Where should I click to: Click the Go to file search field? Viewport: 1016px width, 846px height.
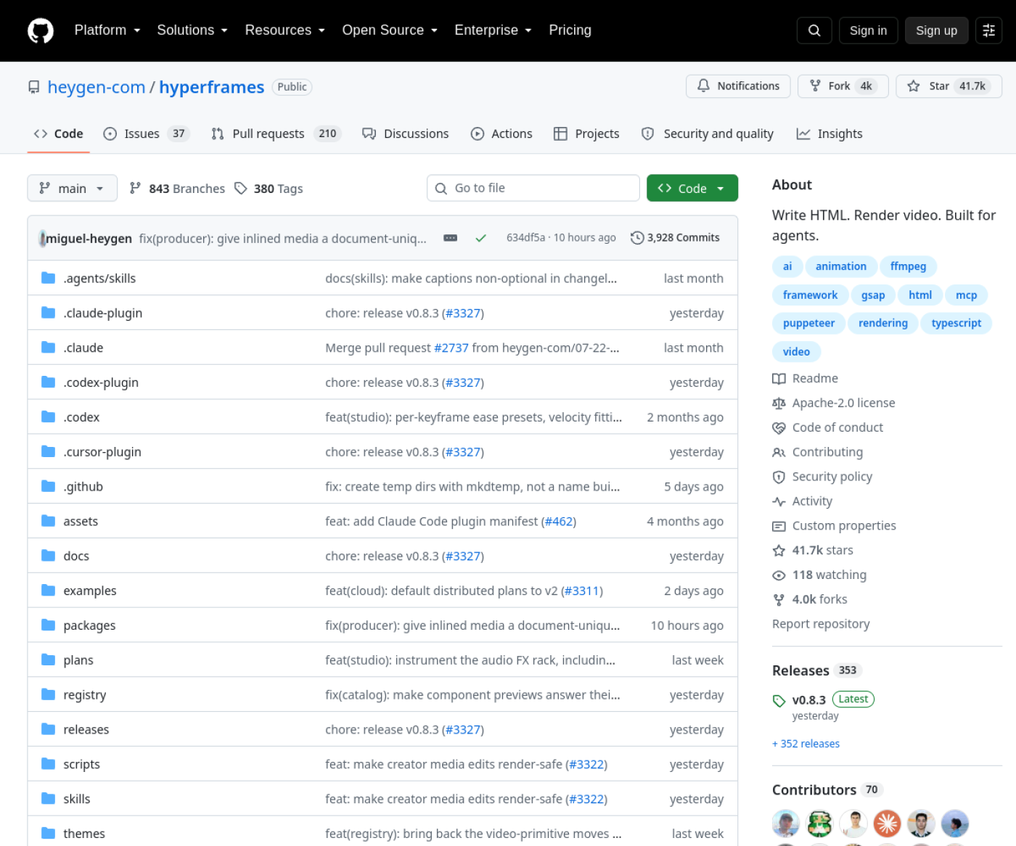pos(533,188)
